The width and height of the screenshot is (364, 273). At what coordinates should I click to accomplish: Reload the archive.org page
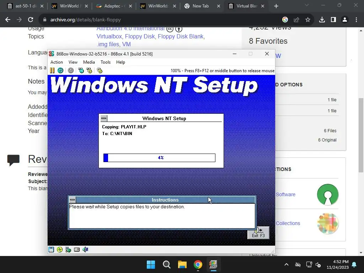(31, 20)
